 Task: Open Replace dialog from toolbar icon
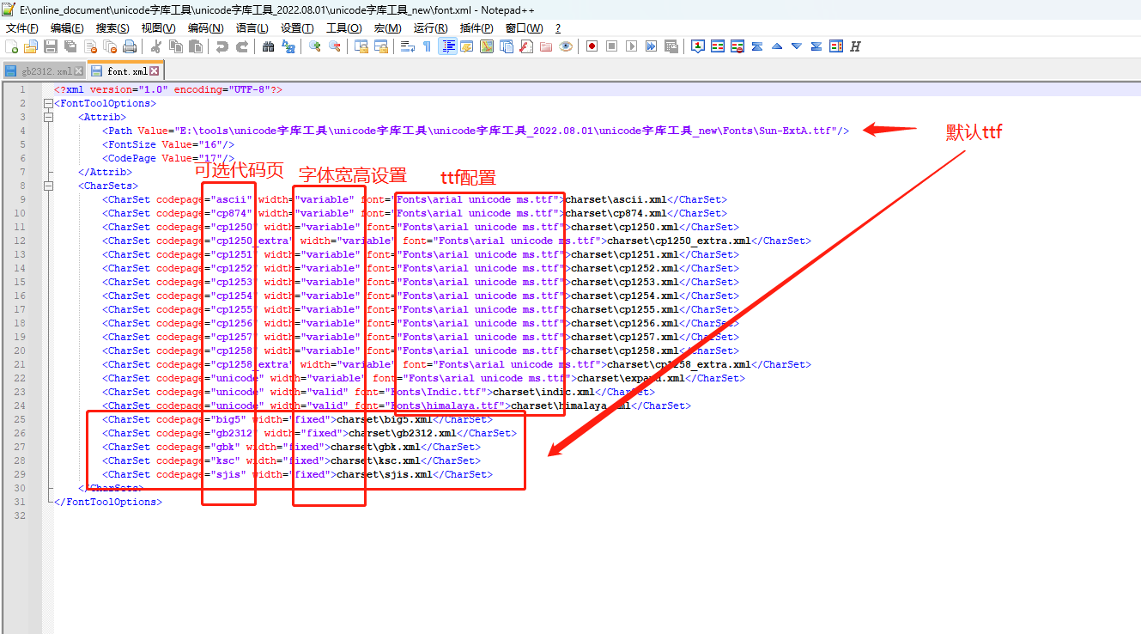click(x=288, y=46)
